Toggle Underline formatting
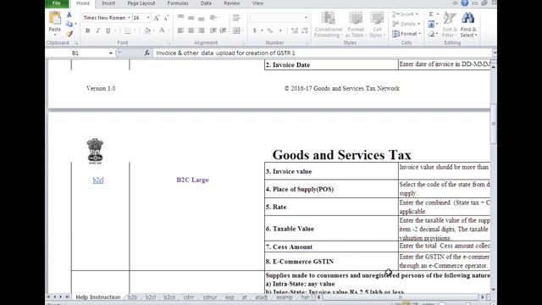Screen dimensions: 542x305 108,30
